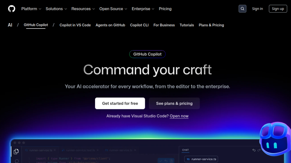The width and height of the screenshot is (291, 163).
Task: Click the Command your craft heading
Action: coord(147,70)
